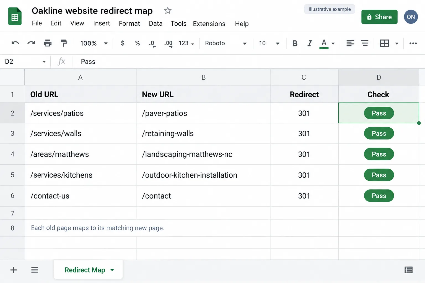Apply borders with grid icon
Image resolution: width=425 pixels, height=283 pixels.
click(384, 43)
